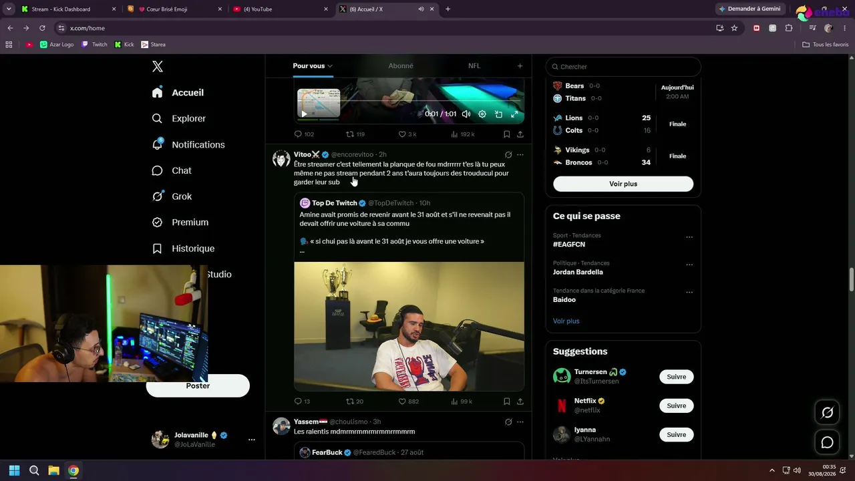Open more options for Jordan Bardella trend
Viewport: 855px width, 481px height.
pos(689,265)
